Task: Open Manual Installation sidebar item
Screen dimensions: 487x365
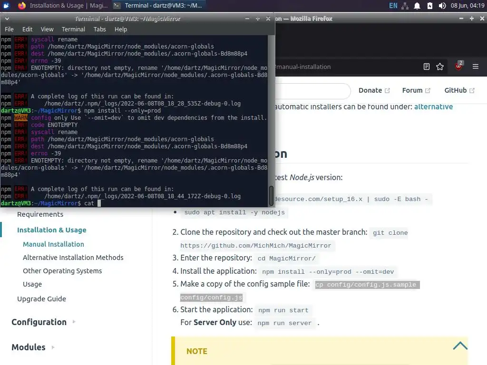Action: [x=53, y=244]
